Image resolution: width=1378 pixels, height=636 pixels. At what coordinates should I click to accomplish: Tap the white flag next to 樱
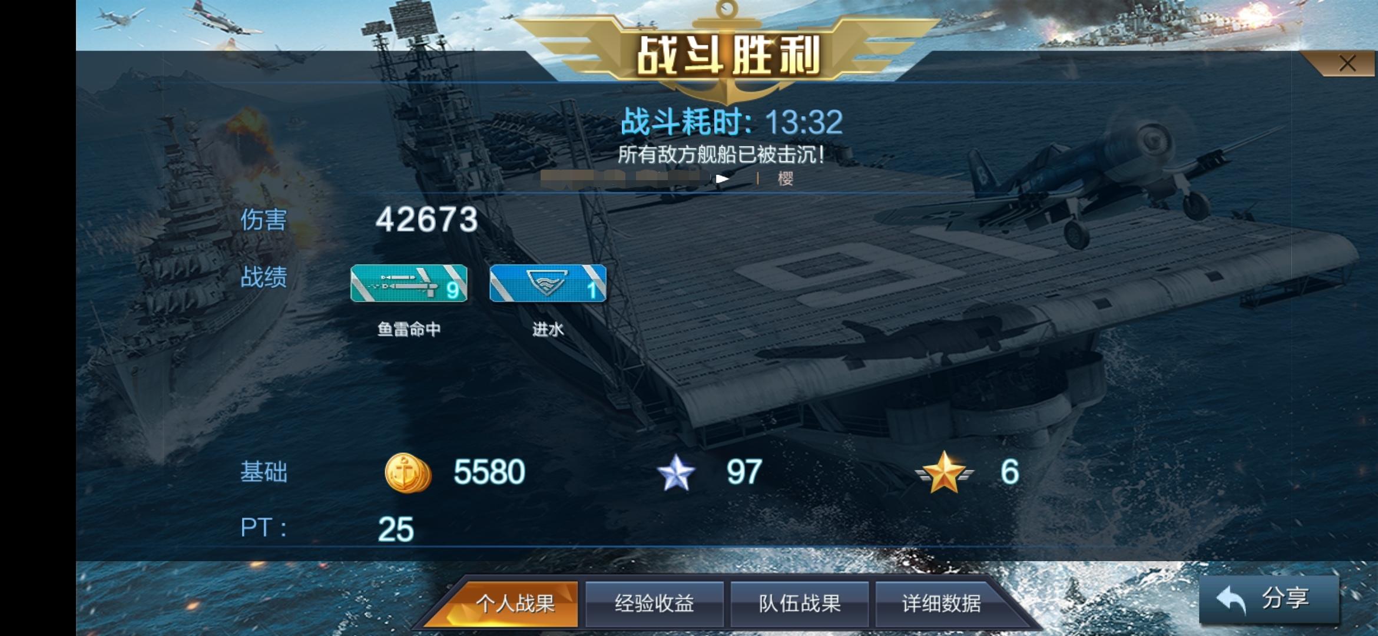pyautogui.click(x=723, y=178)
